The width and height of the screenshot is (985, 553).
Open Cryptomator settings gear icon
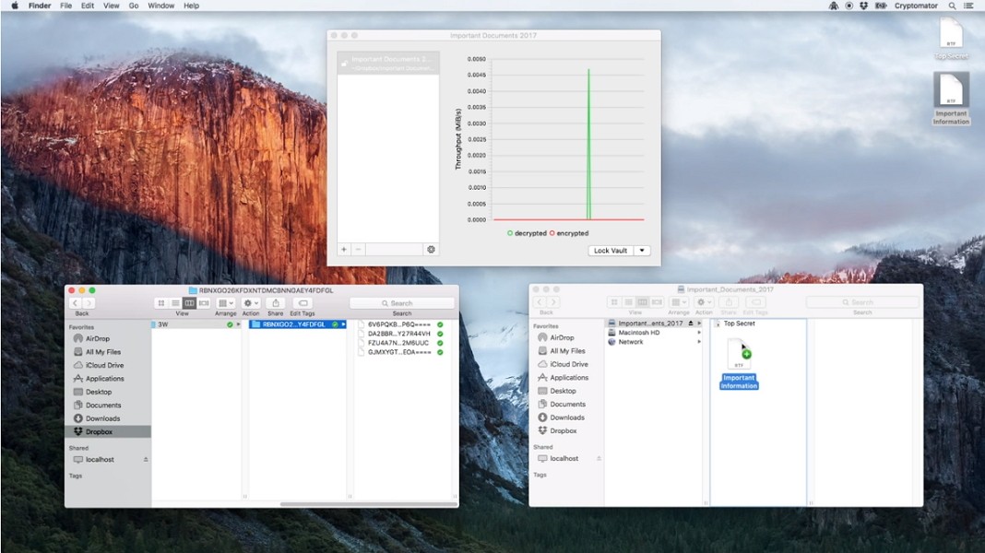coord(431,249)
